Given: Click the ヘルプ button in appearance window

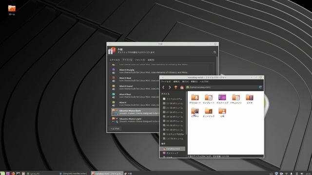Looking at the screenshot, I should (115, 129).
